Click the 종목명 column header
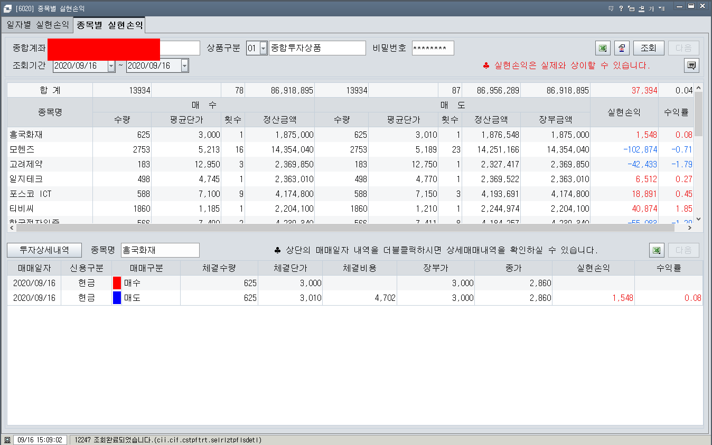The height and width of the screenshot is (445, 712). point(50,112)
